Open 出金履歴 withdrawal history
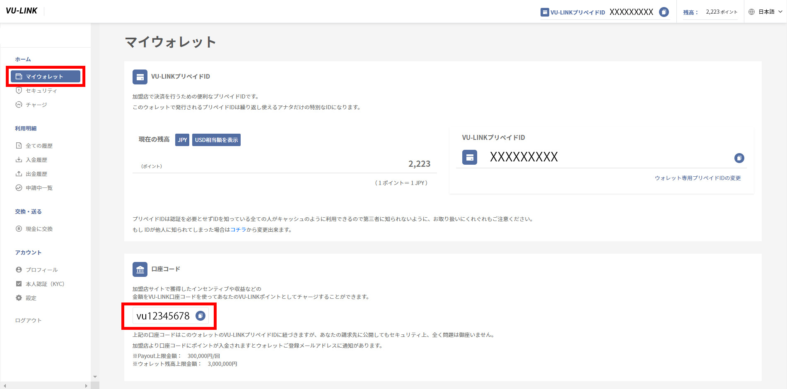Image resolution: width=787 pixels, height=389 pixels. pos(36,174)
